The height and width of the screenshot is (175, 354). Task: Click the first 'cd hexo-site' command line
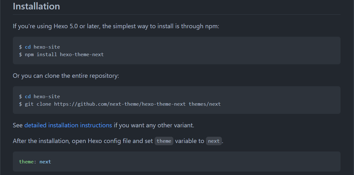[x=39, y=47]
